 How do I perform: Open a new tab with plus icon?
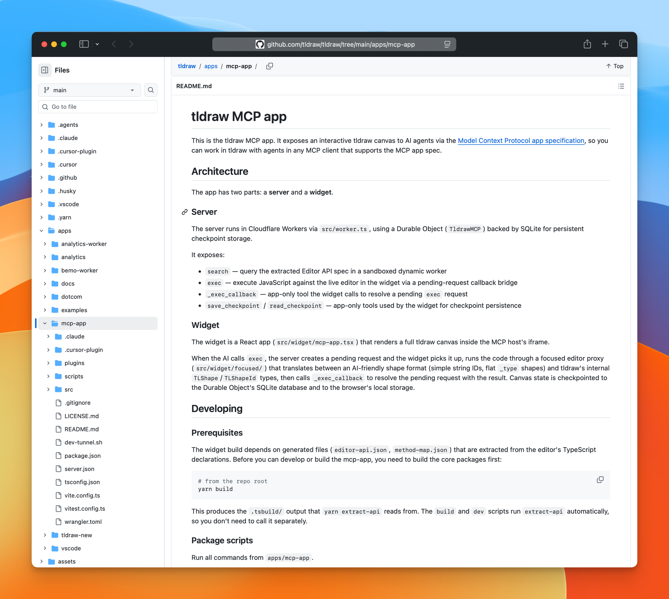click(x=605, y=44)
